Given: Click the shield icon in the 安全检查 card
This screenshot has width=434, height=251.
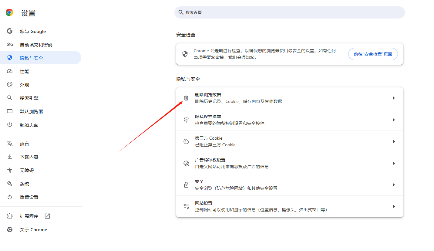Looking at the screenshot, I should (x=185, y=54).
